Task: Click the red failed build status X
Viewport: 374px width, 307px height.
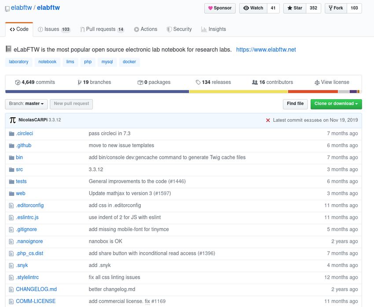Action: (268, 120)
